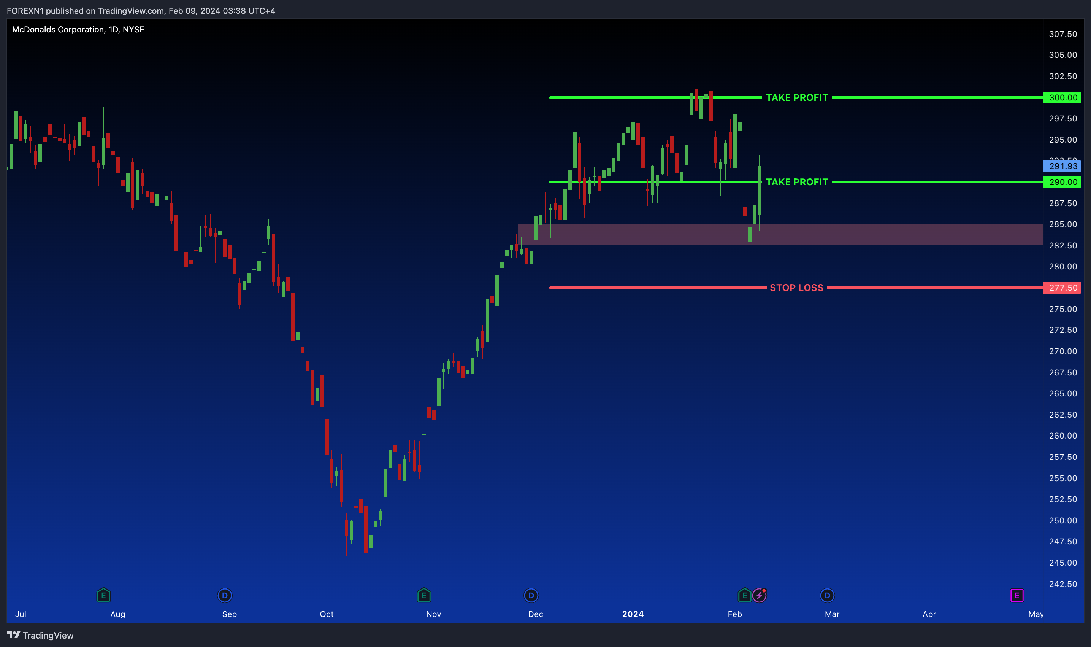Open the earnings E marker above Nov
This screenshot has height=647, width=1091.
[424, 595]
